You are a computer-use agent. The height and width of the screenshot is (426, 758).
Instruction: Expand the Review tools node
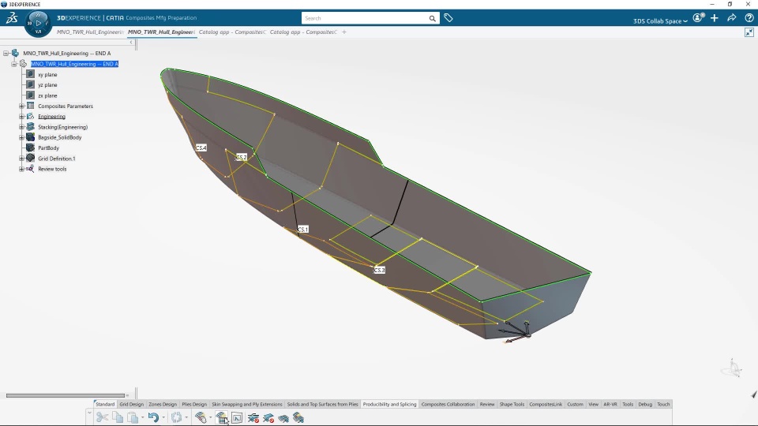(21, 169)
